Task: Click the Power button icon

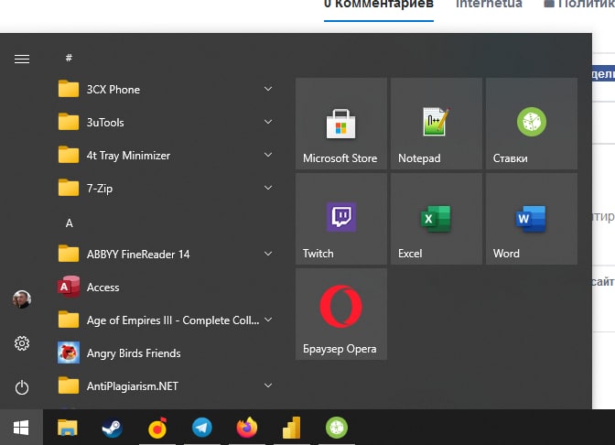Action: coord(22,387)
